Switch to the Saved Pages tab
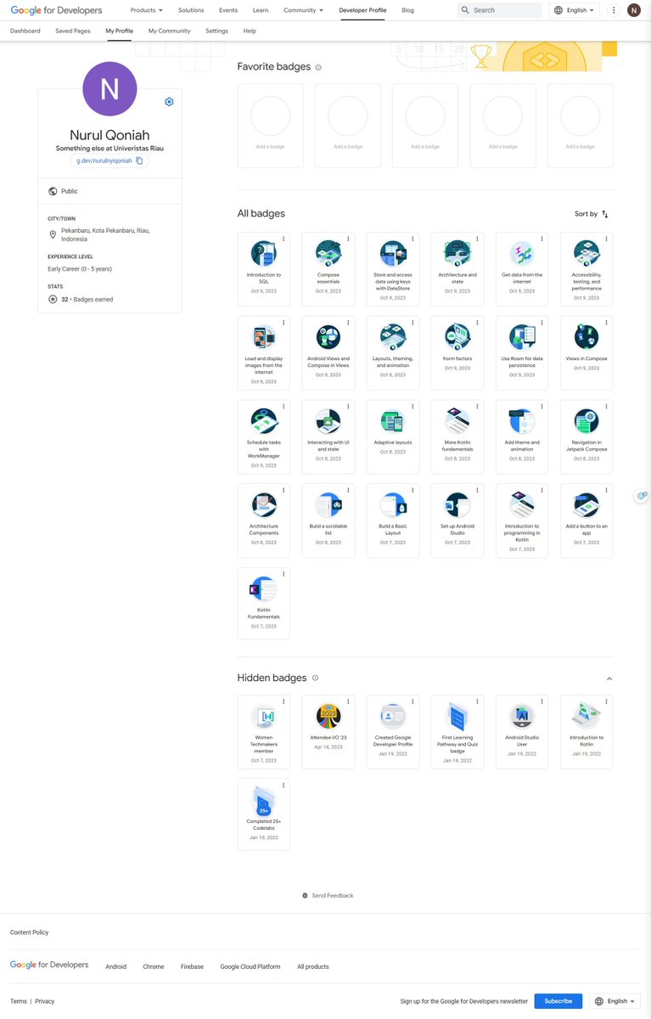The width and height of the screenshot is (651, 1019). (x=73, y=31)
